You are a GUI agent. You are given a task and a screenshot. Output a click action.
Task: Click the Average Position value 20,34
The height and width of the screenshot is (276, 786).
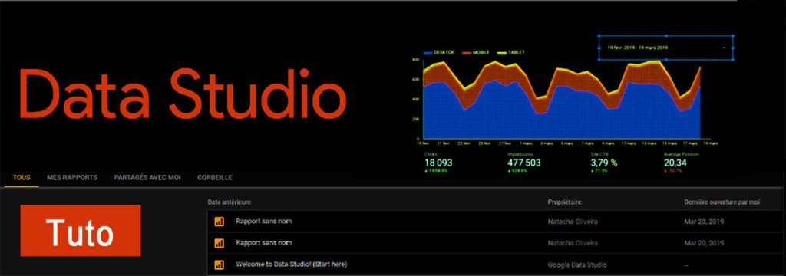coord(675,163)
